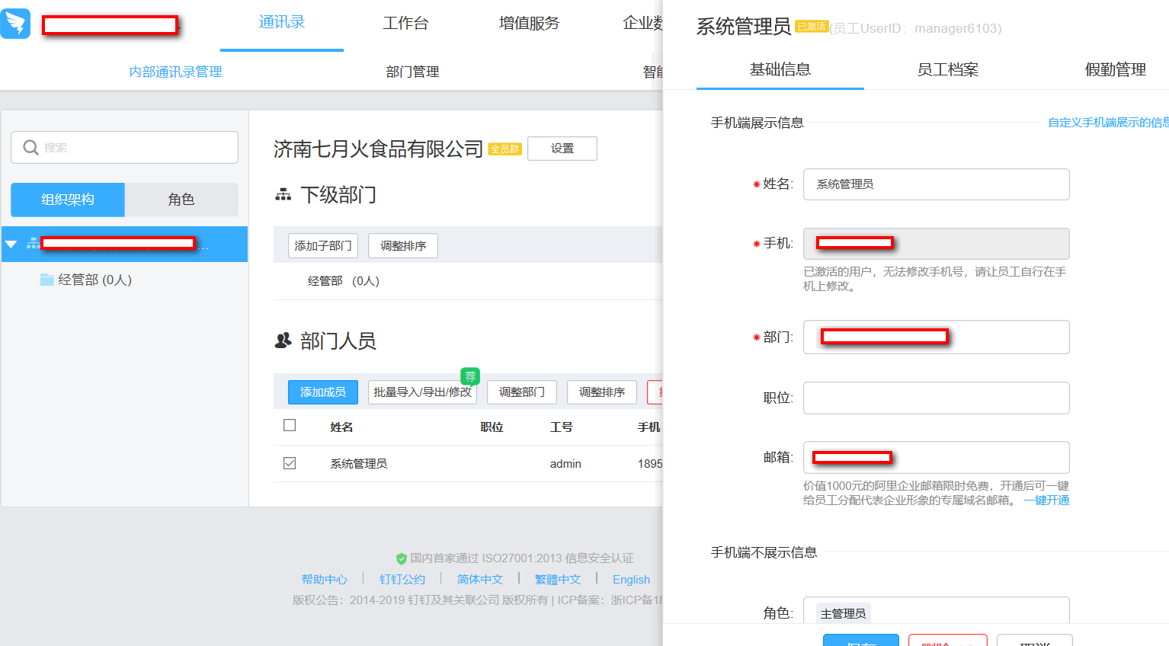Click the 一键开通 link
The width and height of the screenshot is (1169, 646).
click(1046, 500)
